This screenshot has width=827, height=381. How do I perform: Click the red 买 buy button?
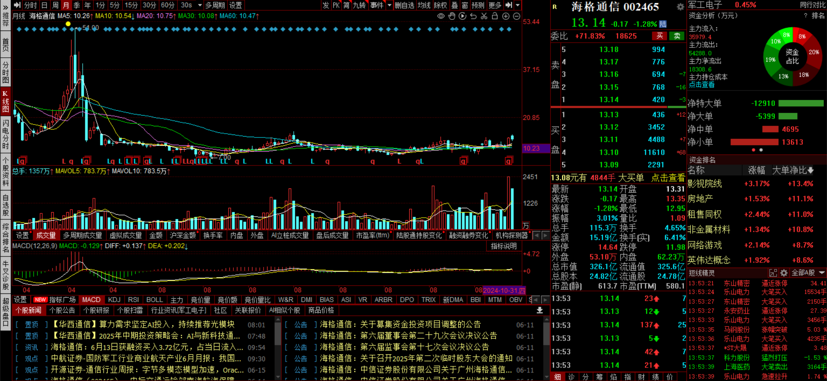point(660,36)
